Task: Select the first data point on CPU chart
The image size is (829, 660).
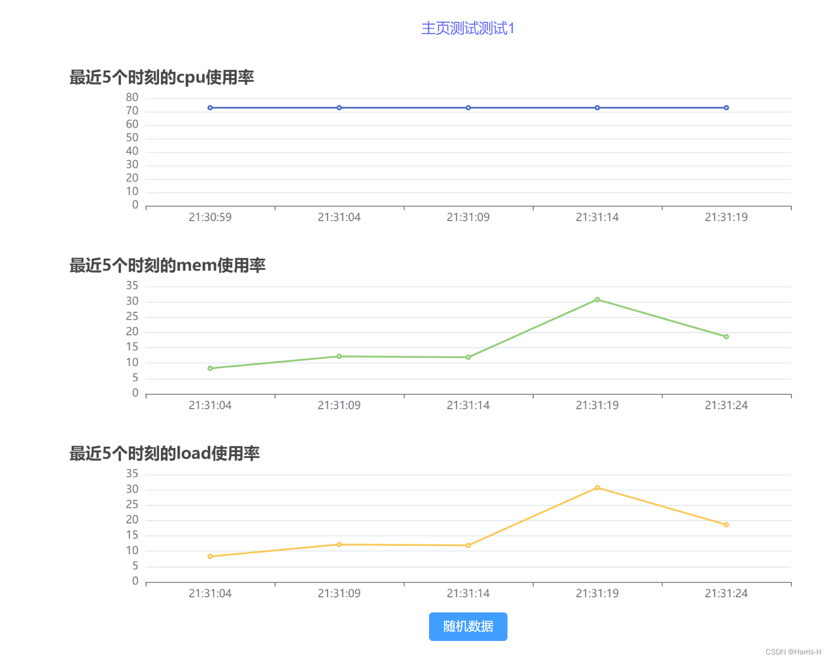Action: click(211, 107)
